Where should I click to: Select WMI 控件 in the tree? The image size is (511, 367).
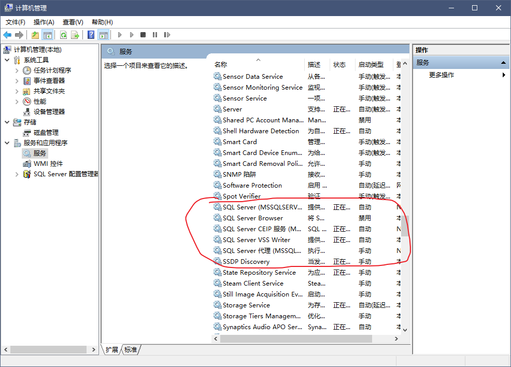[x=48, y=164]
